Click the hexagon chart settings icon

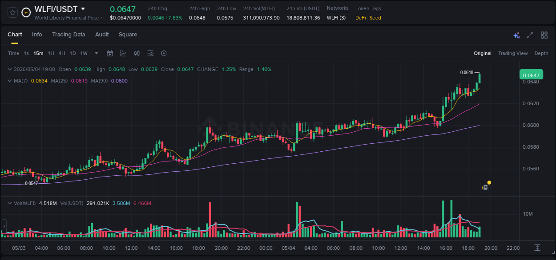click(164, 53)
